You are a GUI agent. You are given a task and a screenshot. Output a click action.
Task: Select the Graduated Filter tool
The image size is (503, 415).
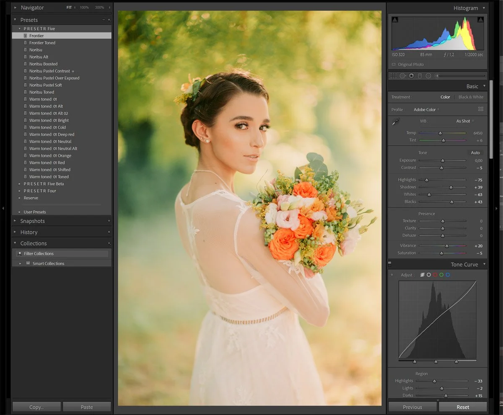[420, 76]
